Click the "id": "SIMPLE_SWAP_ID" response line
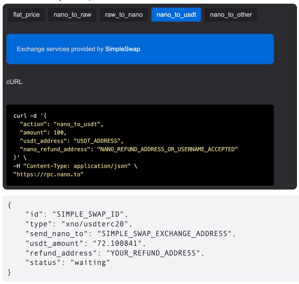 (77, 214)
